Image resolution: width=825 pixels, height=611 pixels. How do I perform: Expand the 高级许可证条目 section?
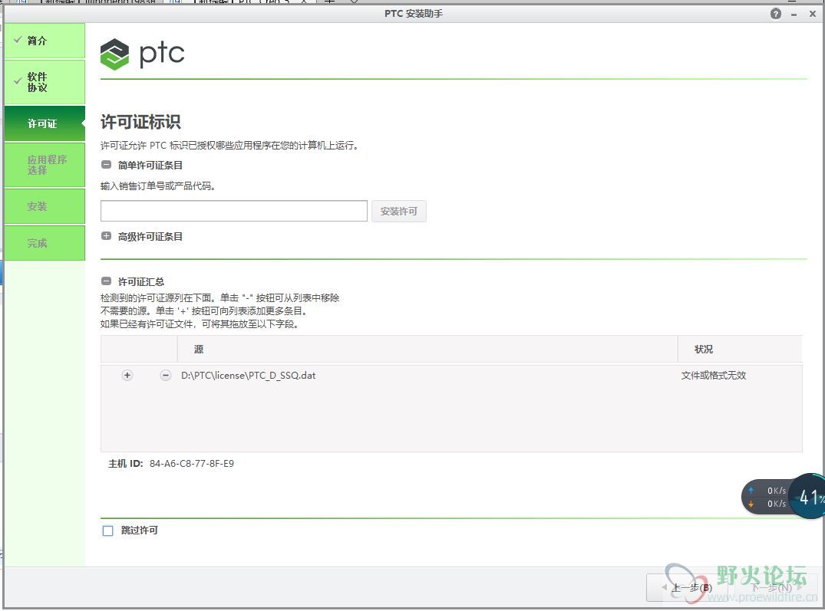(x=106, y=236)
